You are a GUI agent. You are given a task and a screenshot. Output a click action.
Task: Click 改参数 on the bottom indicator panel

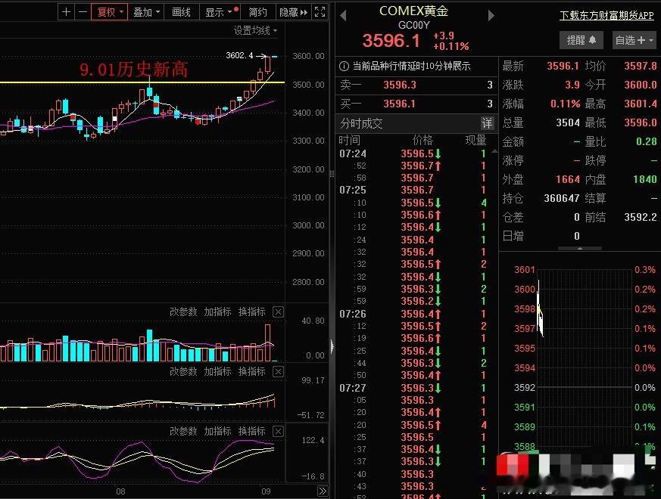point(183,431)
